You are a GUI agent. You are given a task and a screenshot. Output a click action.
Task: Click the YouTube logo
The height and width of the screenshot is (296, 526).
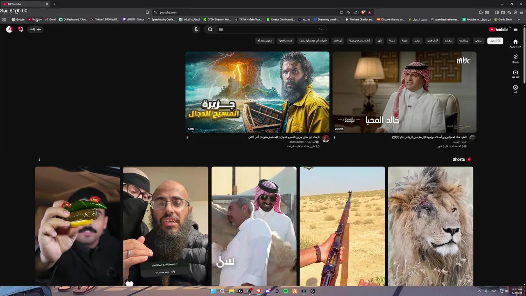click(x=498, y=30)
